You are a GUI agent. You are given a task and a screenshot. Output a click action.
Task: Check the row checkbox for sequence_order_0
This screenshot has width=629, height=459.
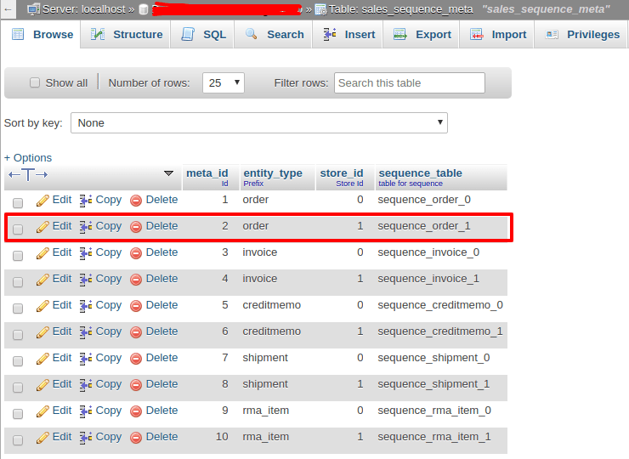point(18,202)
